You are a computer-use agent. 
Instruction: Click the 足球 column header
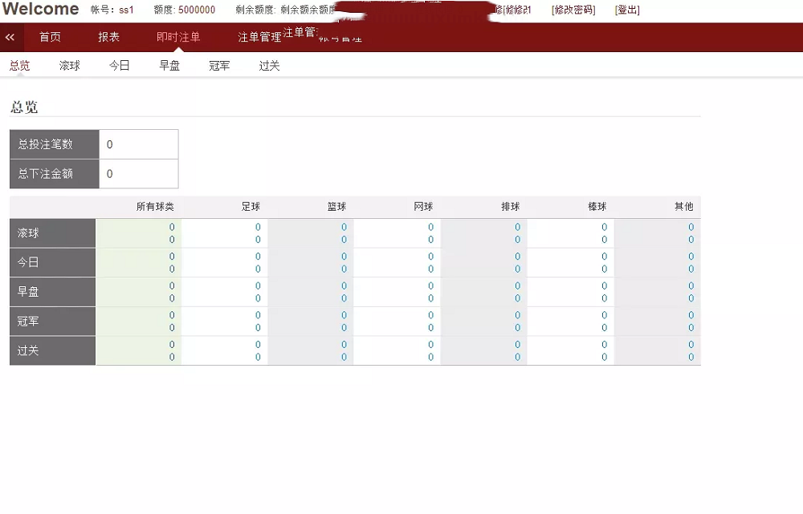pos(251,207)
